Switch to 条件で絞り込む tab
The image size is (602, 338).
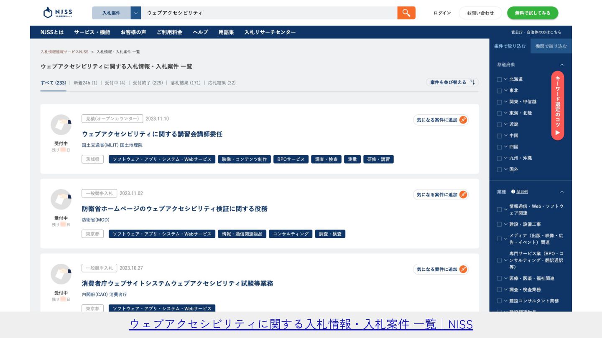510,46
